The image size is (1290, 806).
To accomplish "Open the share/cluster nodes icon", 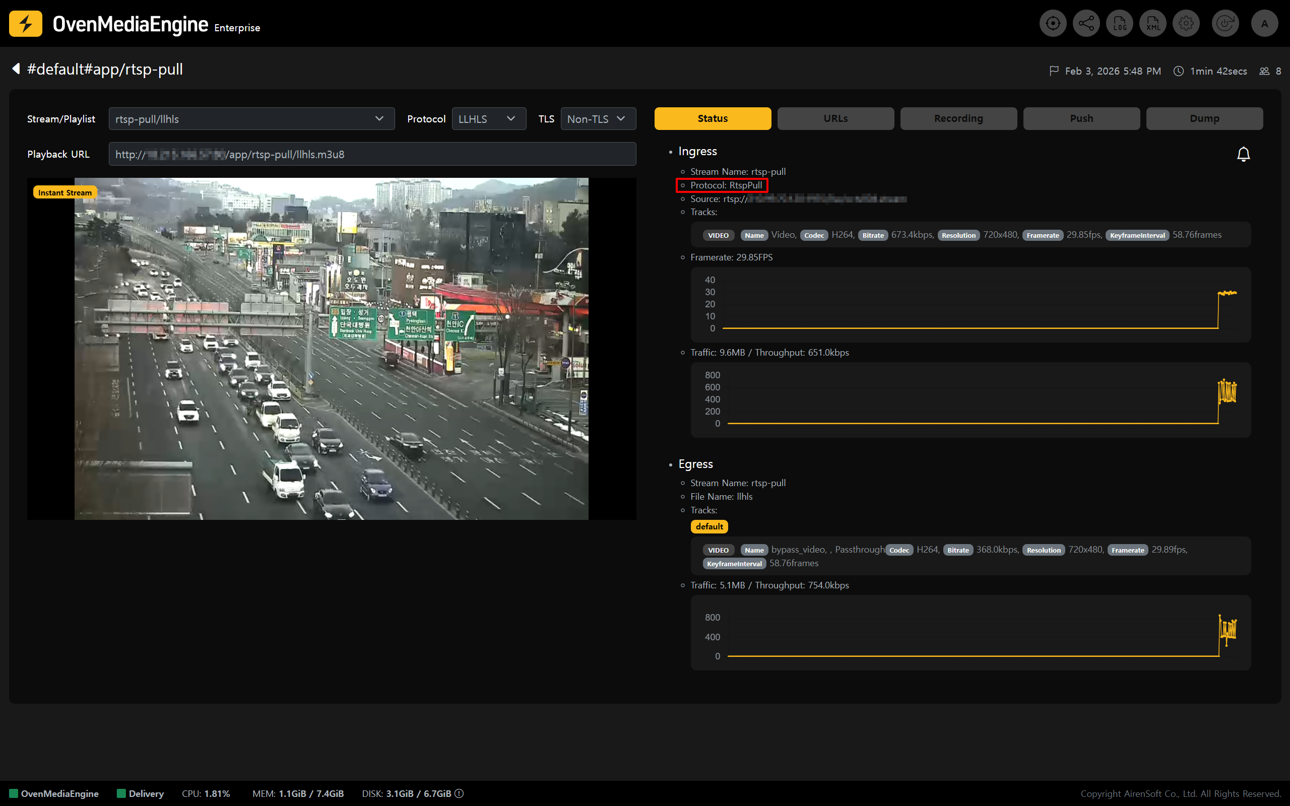I will coord(1086,24).
